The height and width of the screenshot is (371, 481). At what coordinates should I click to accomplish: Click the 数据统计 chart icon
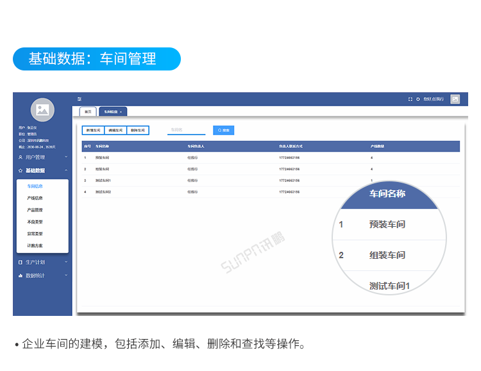tap(21, 276)
